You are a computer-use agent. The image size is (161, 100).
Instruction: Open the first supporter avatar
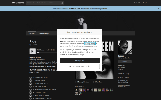[76, 90]
